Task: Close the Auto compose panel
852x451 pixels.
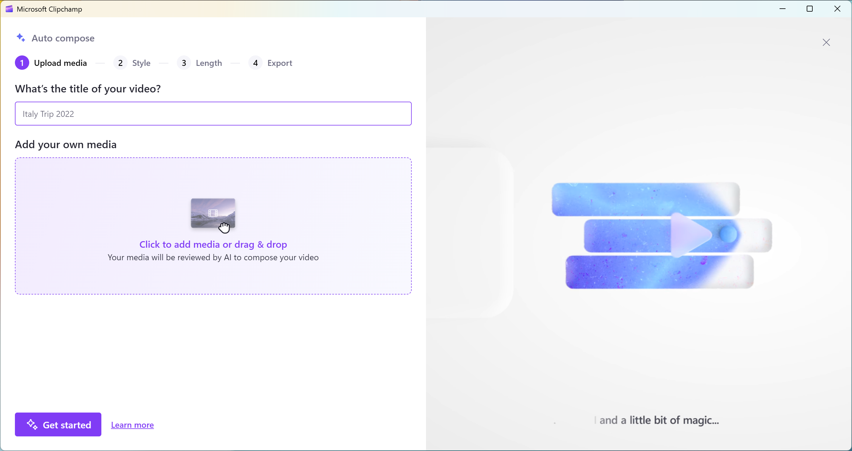Action: click(x=826, y=42)
